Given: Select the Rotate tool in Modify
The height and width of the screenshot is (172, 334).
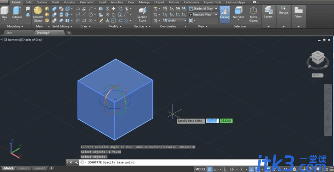Looking at the screenshot, I should point(114,15).
